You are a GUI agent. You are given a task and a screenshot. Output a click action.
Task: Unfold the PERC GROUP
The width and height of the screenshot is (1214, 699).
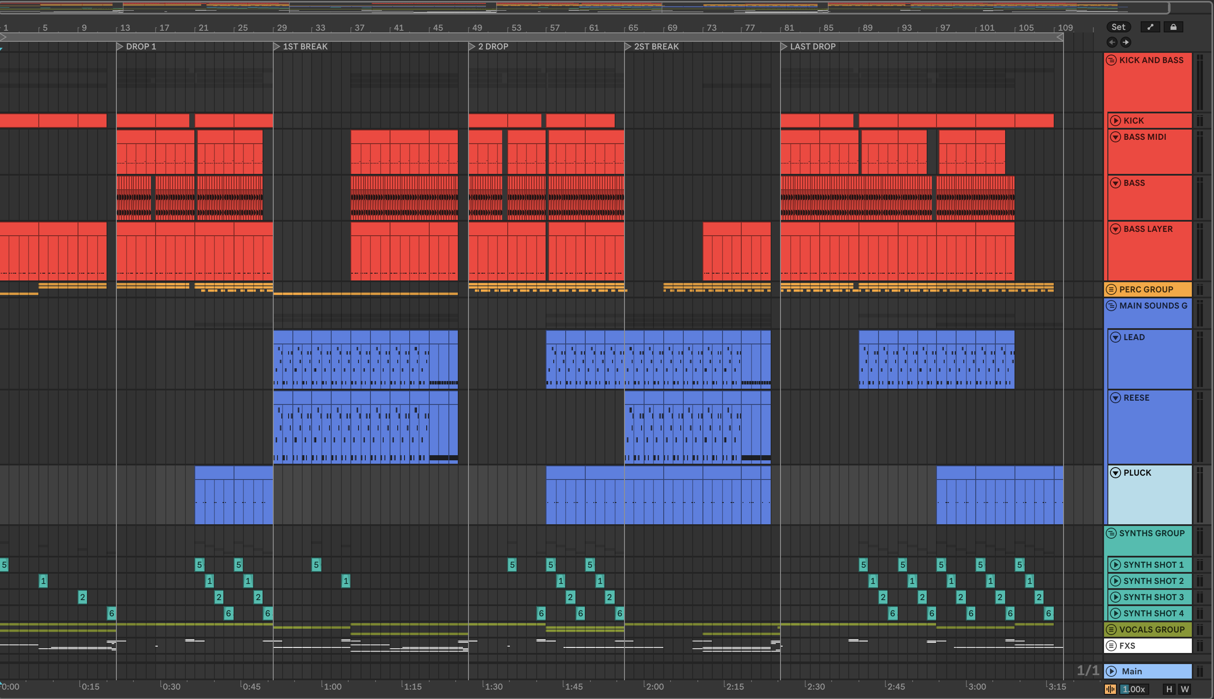[1111, 289]
